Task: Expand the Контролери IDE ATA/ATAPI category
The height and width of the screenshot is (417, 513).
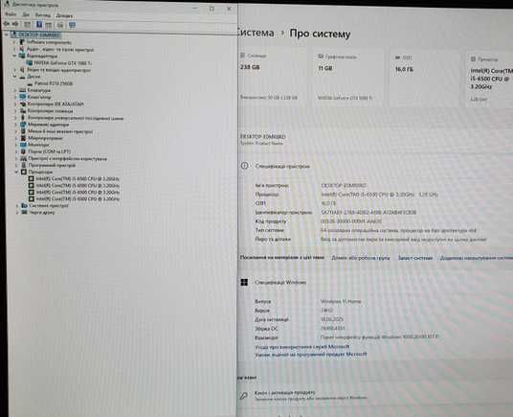Action: (x=15, y=104)
